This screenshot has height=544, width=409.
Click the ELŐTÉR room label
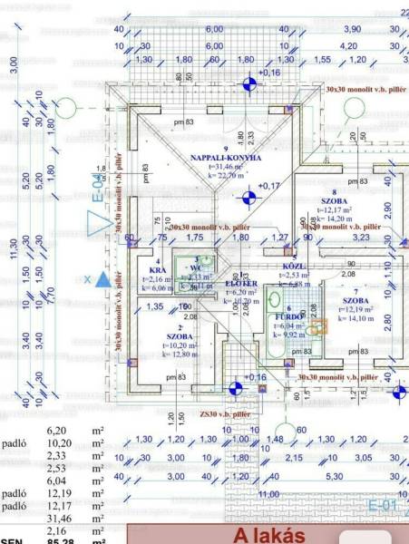(241, 284)
